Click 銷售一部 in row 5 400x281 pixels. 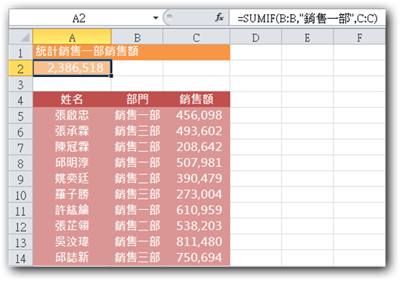(138, 115)
